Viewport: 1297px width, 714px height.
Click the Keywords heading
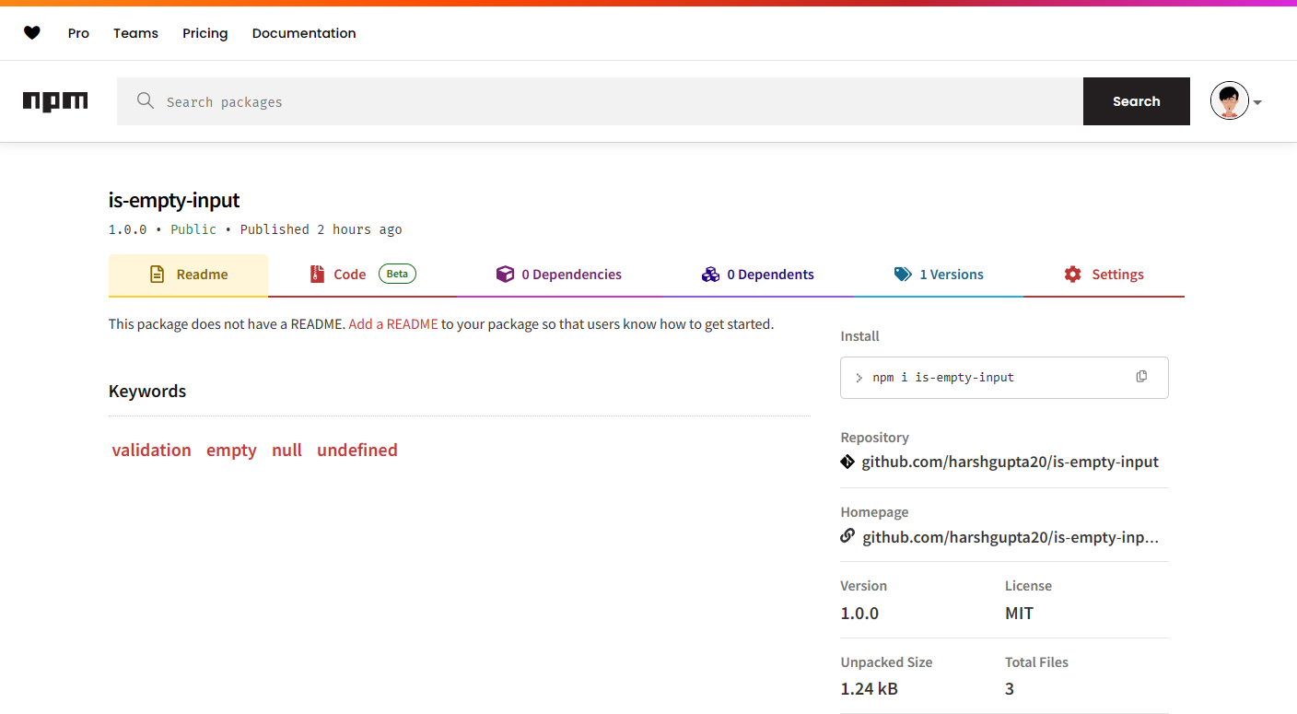147,391
